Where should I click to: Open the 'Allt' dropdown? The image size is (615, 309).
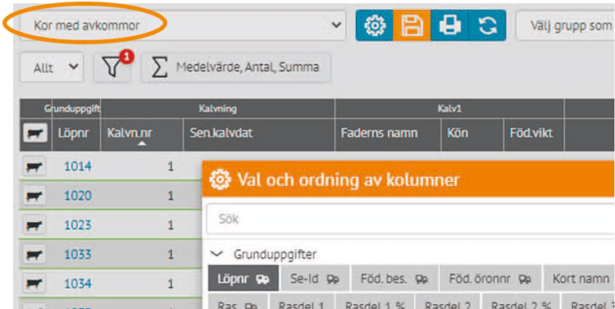[x=52, y=67]
